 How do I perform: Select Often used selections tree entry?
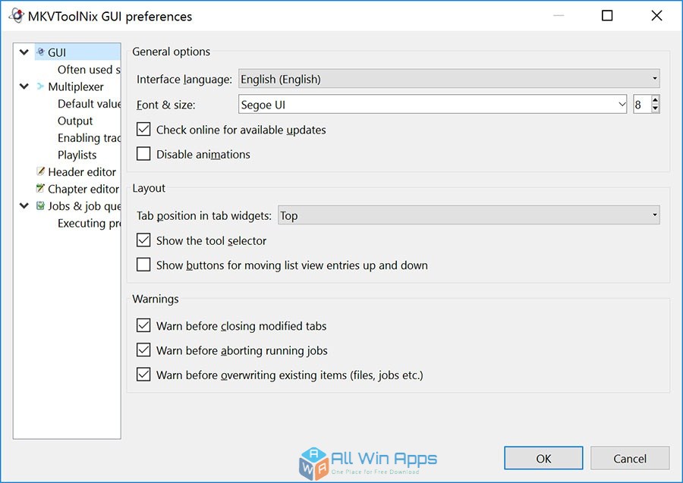click(x=89, y=70)
